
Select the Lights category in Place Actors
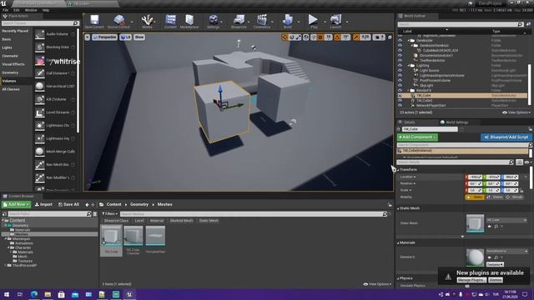[x=8, y=47]
